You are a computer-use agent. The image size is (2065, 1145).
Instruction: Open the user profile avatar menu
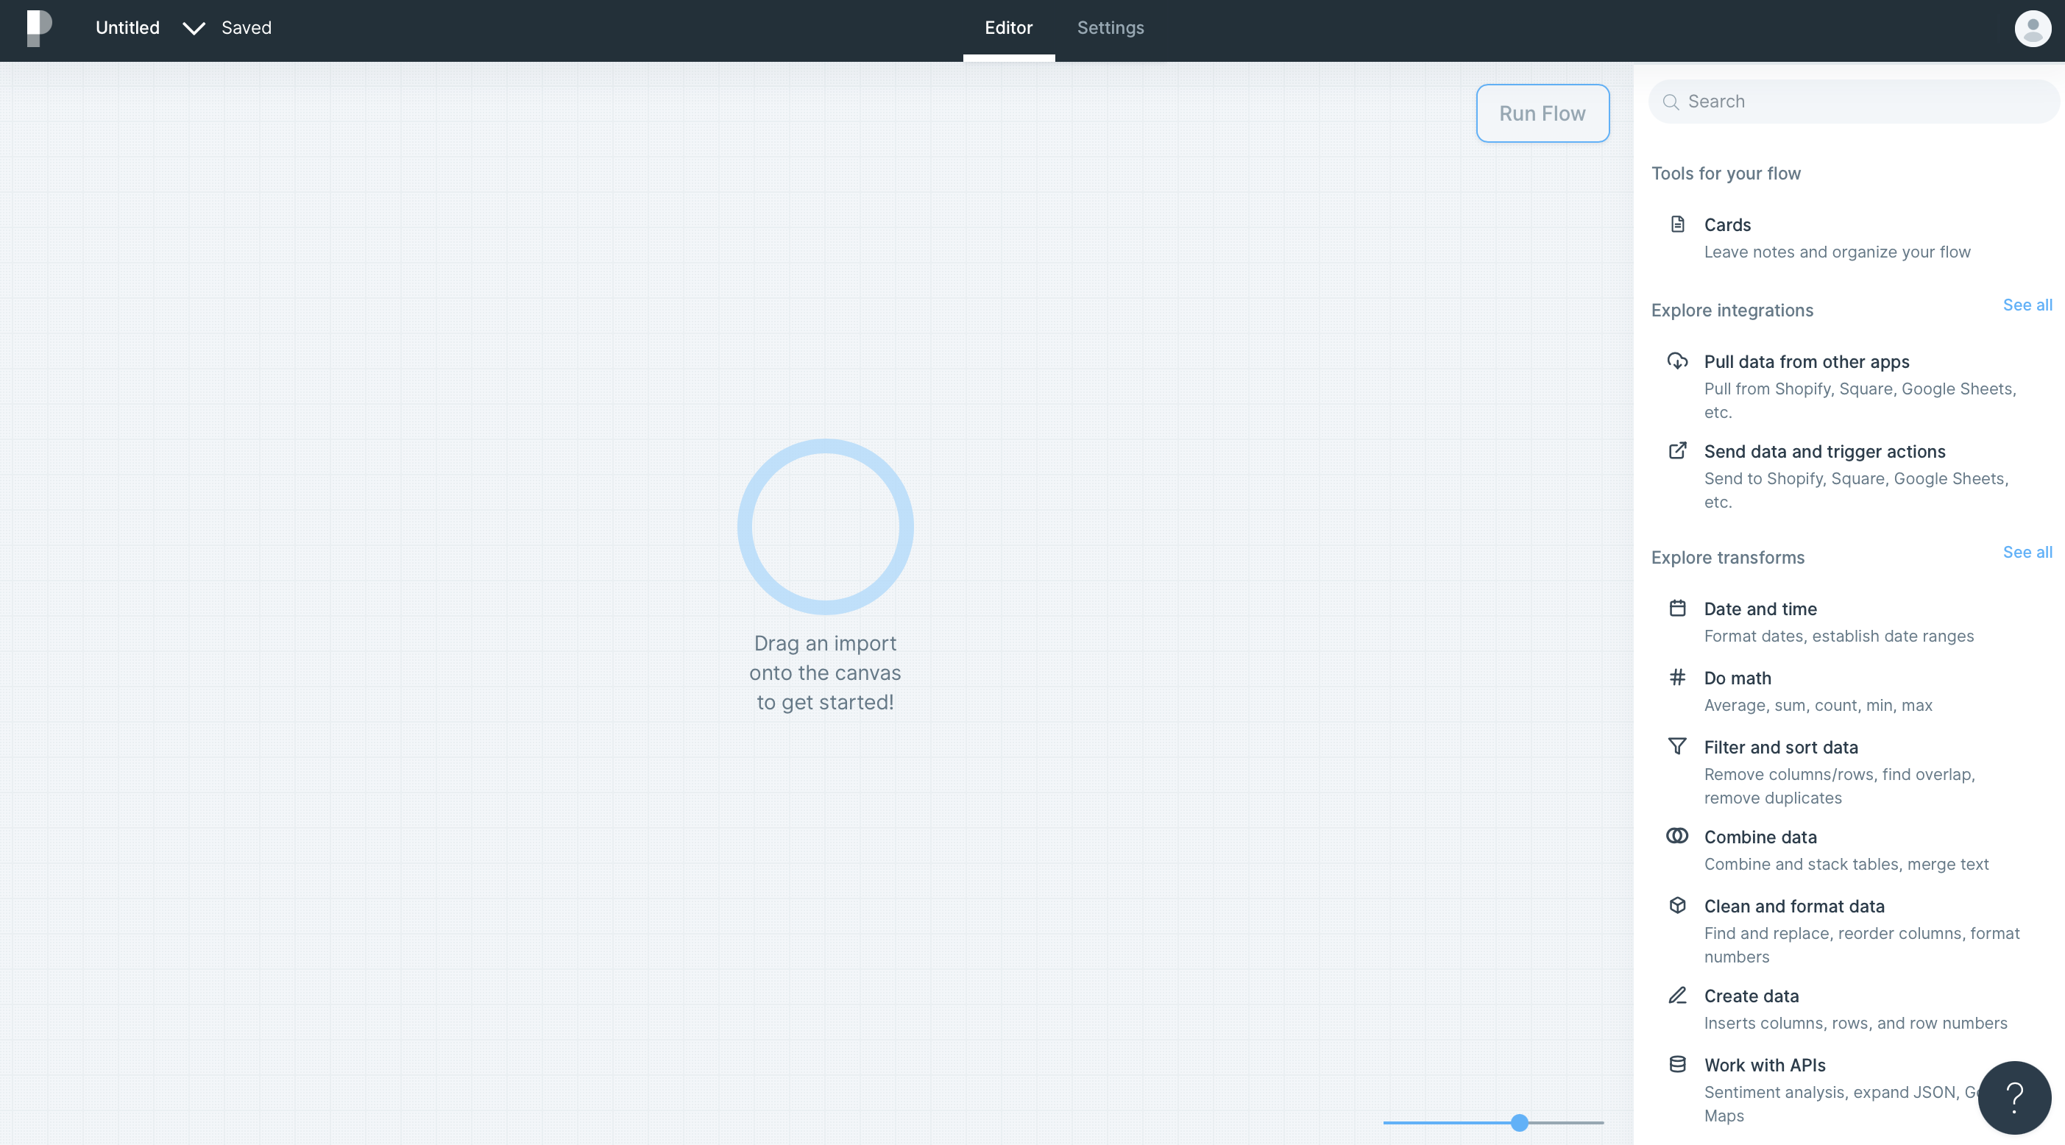coord(2032,29)
